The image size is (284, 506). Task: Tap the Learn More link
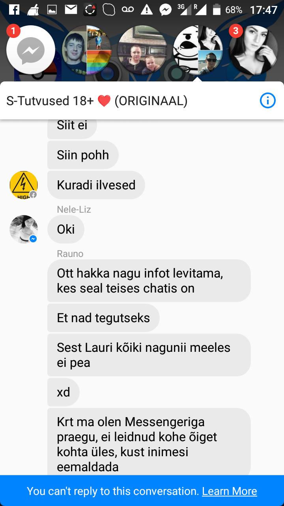[x=230, y=491]
